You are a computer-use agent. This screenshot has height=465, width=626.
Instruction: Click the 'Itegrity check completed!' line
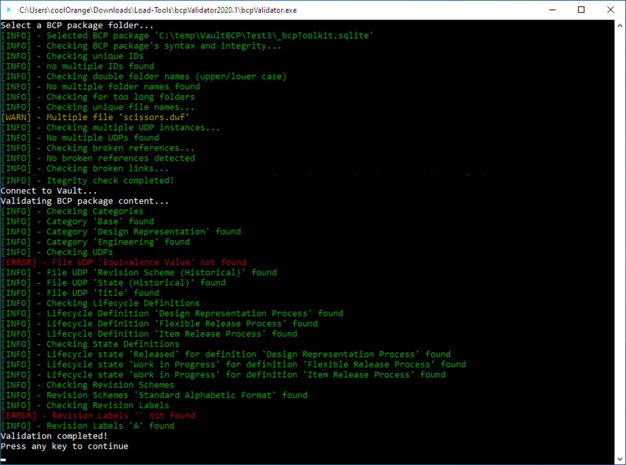[x=87, y=181]
